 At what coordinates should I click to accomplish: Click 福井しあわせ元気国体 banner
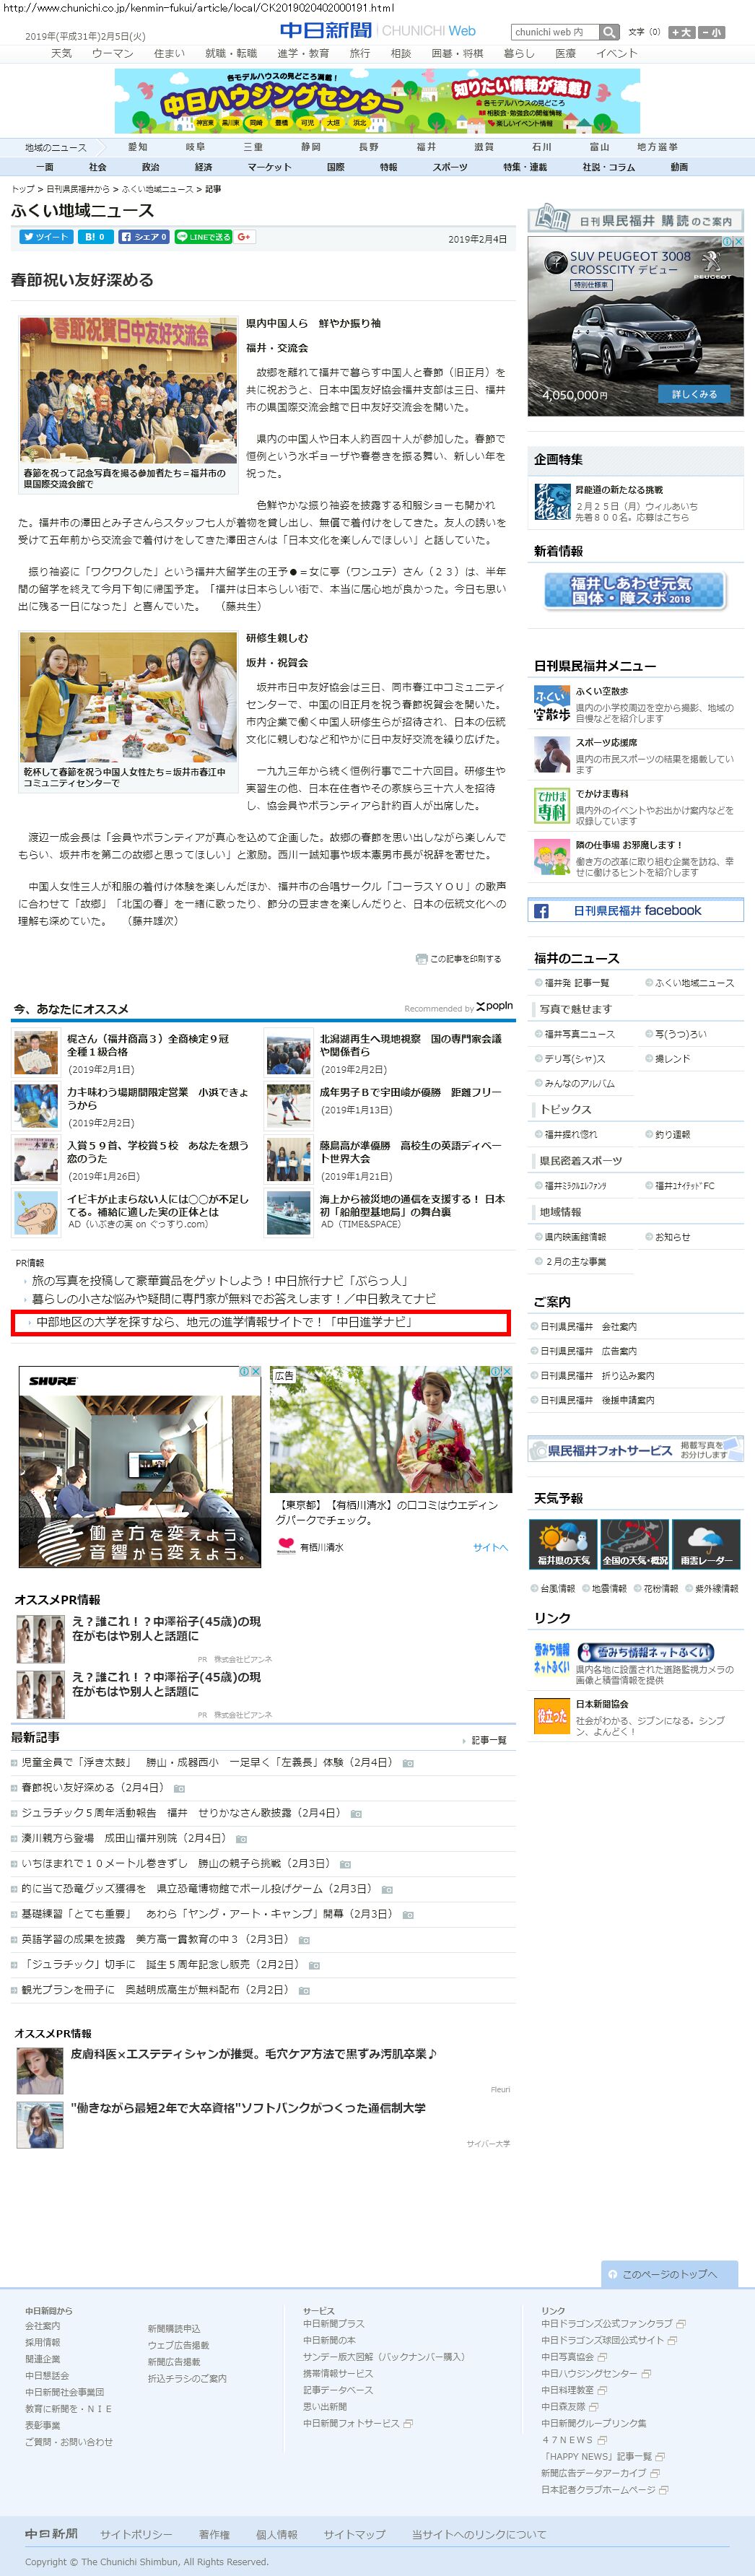point(634,590)
